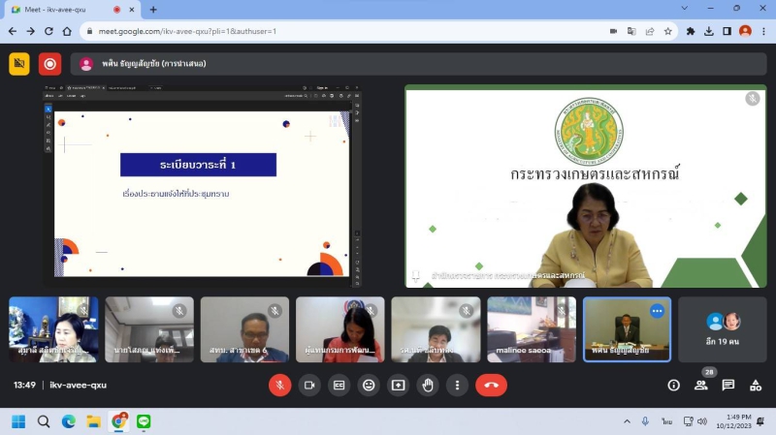Viewport: 776px width, 435px height.
Task: Open more options three-dot menu
Action: (457, 385)
